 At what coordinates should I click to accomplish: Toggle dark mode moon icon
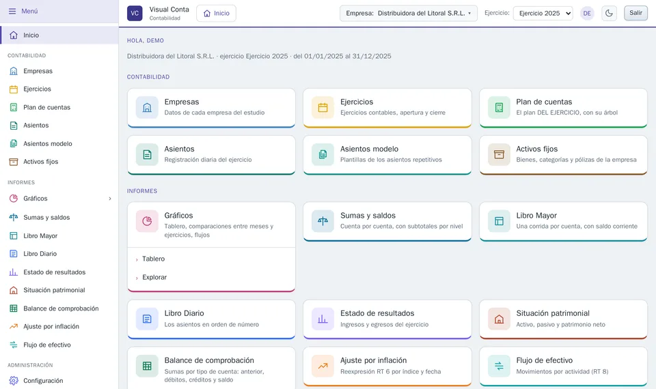point(609,14)
